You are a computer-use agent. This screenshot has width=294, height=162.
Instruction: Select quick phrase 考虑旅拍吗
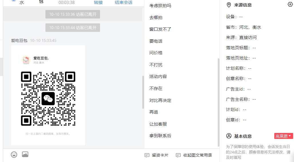[x=160, y=6]
